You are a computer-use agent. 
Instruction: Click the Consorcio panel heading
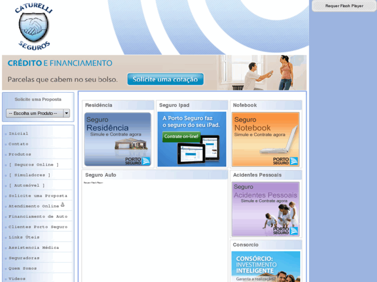245,245
